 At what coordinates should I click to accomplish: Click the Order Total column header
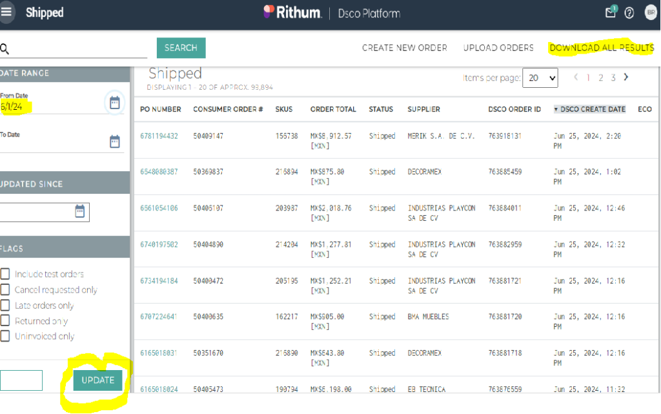click(333, 109)
